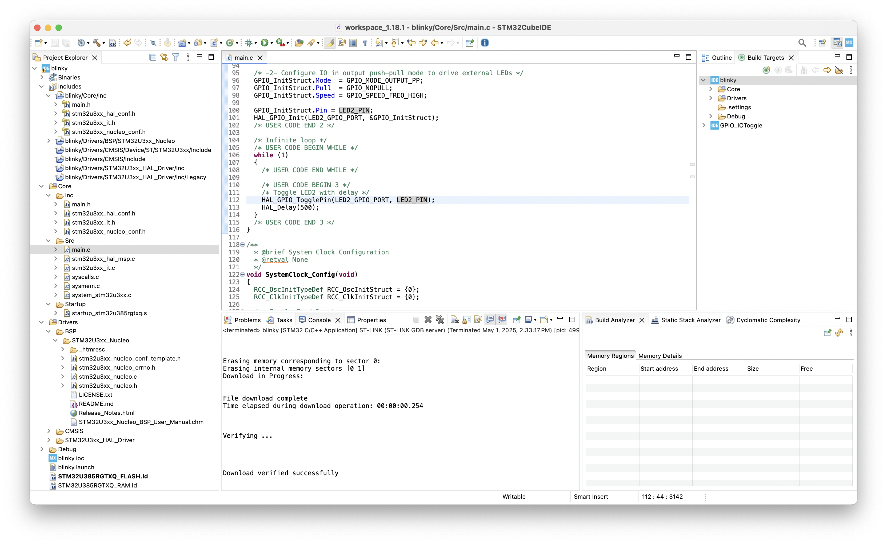Viewport: 887px width, 544px height.
Task: Toggle Pin Console in the Console toolbar
Action: (x=517, y=319)
